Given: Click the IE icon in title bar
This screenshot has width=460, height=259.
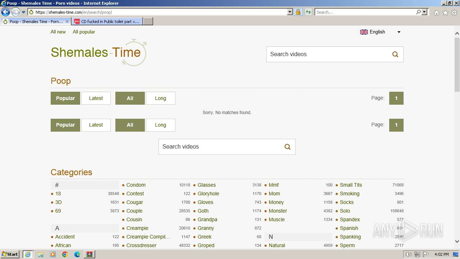Looking at the screenshot, I should (4, 3).
